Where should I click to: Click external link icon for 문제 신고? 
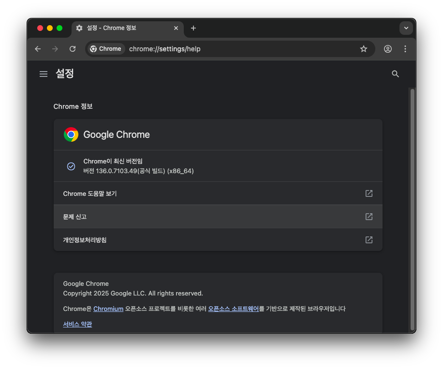(x=369, y=217)
